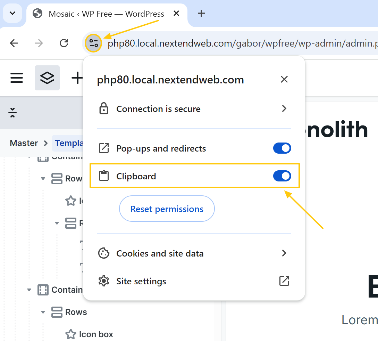
Task: Click the address bar URL field
Action: [x=240, y=43]
